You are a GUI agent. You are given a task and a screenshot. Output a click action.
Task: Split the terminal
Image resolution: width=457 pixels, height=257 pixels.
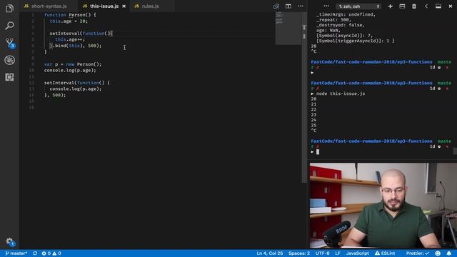[402, 6]
